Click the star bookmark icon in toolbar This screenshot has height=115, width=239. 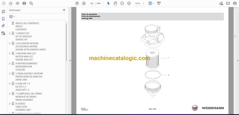point(11,3)
